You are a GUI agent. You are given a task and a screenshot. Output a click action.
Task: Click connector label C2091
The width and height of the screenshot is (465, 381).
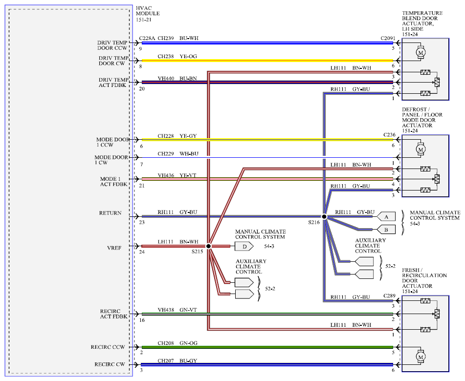pyautogui.click(x=388, y=38)
